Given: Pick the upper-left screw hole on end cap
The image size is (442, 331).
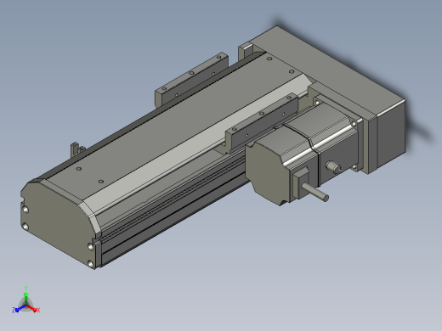Looking at the screenshot, I should pyautogui.click(x=25, y=210).
